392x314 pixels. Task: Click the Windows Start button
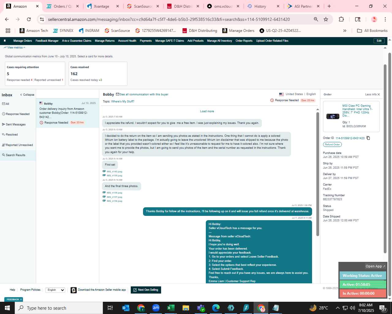click(7, 308)
